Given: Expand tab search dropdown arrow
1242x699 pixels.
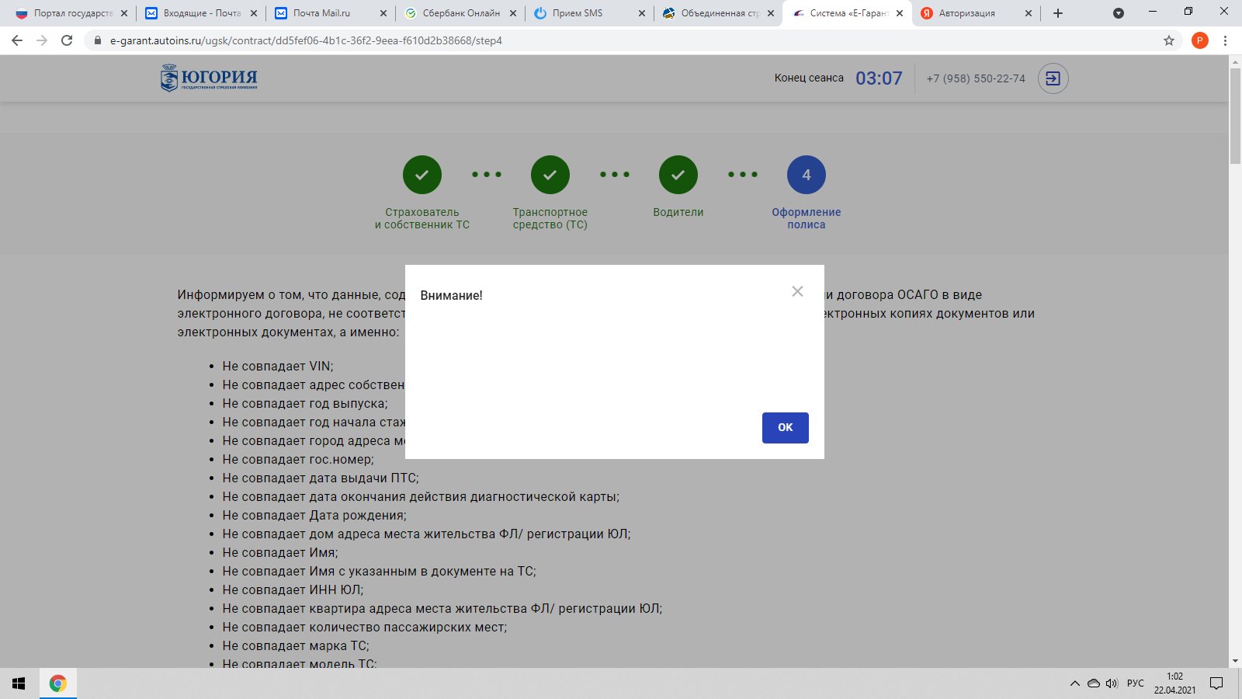Looking at the screenshot, I should 1118,13.
